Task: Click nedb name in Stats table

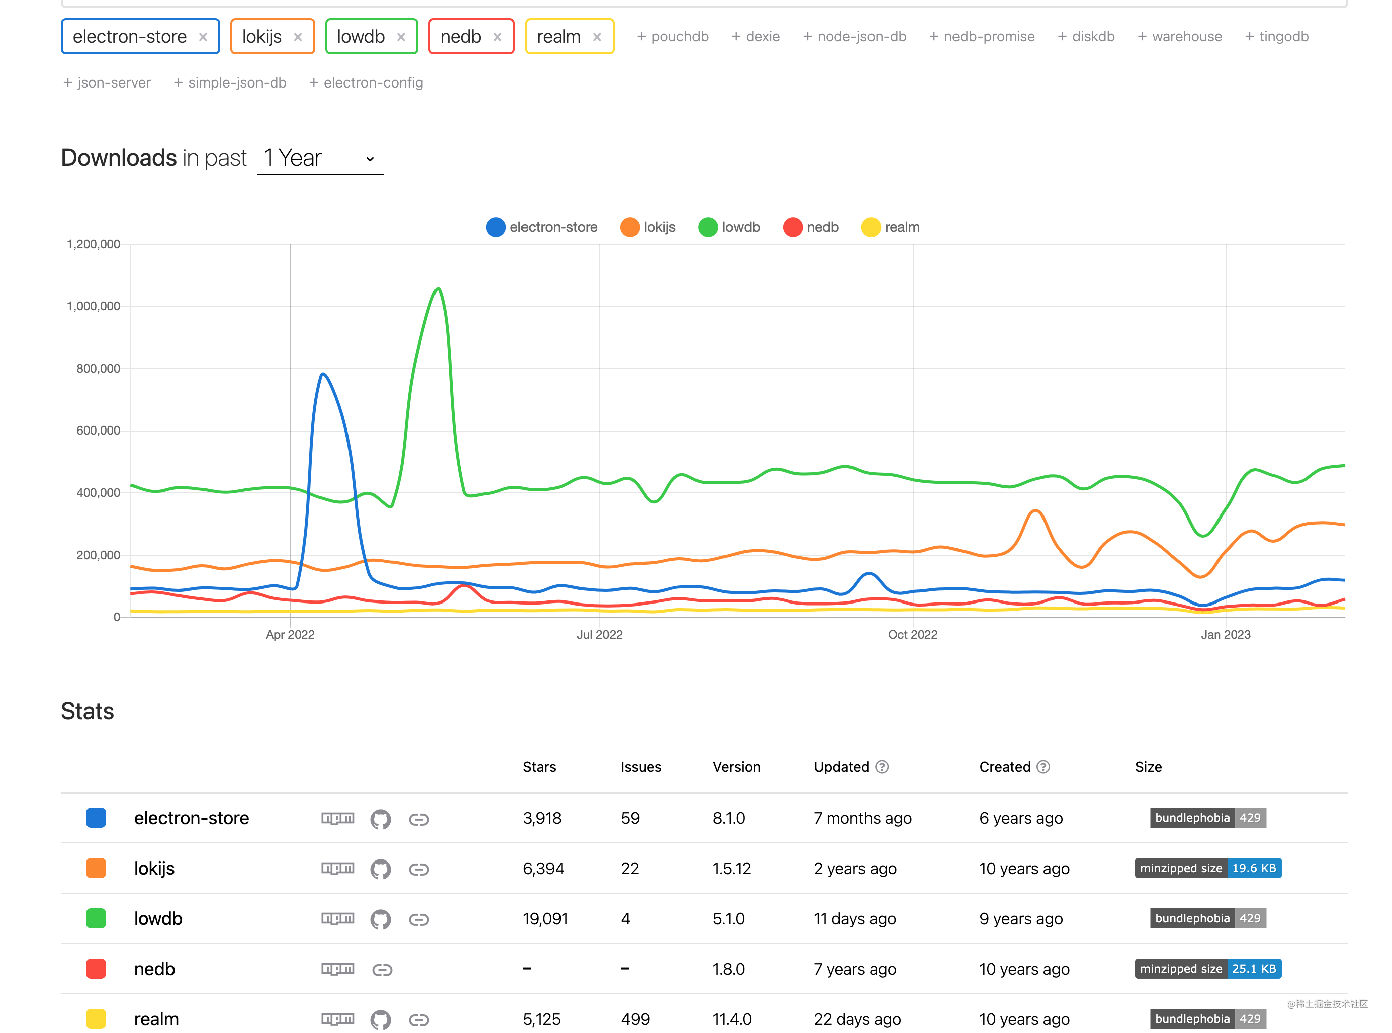Action: [x=154, y=969]
